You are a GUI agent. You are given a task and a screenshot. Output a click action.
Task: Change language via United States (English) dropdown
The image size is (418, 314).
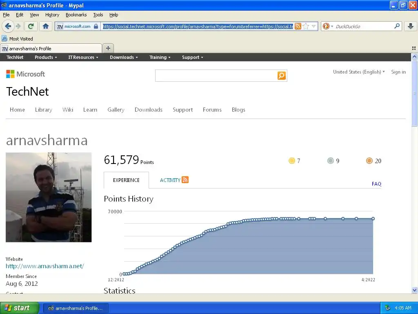point(359,72)
